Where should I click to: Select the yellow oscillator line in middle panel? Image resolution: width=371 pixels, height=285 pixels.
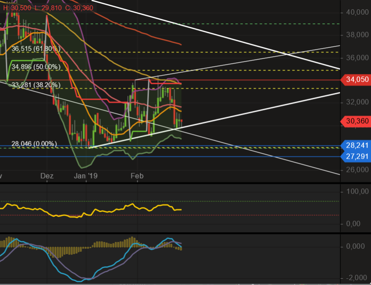[x=133, y=205]
